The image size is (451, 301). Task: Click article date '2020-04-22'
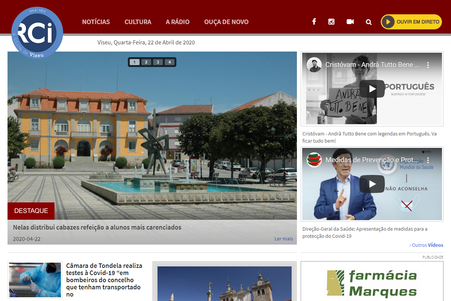click(x=27, y=239)
